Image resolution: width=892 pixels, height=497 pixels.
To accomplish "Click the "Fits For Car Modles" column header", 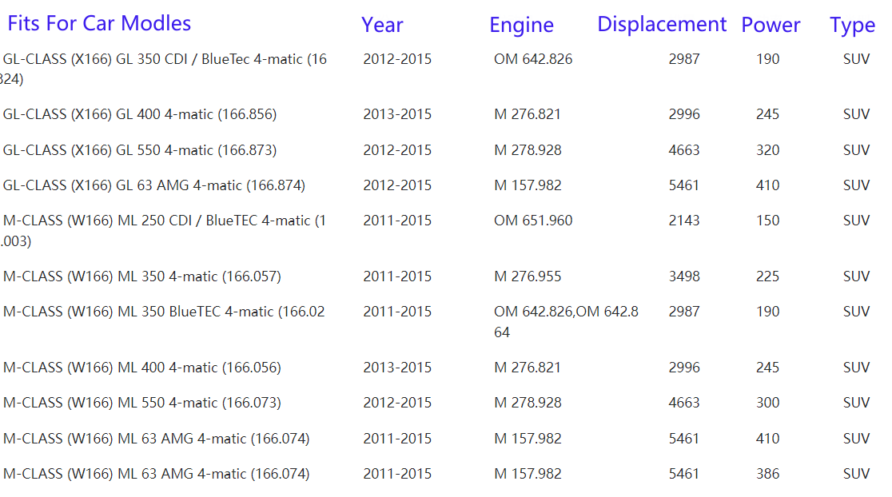I will [x=99, y=23].
